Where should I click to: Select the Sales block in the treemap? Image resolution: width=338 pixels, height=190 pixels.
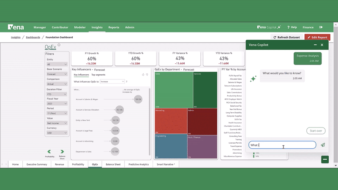(x=174, y=90)
